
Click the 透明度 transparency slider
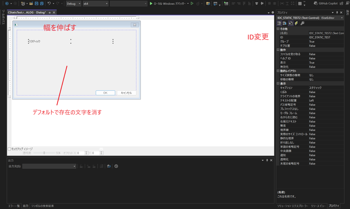(44, 153)
